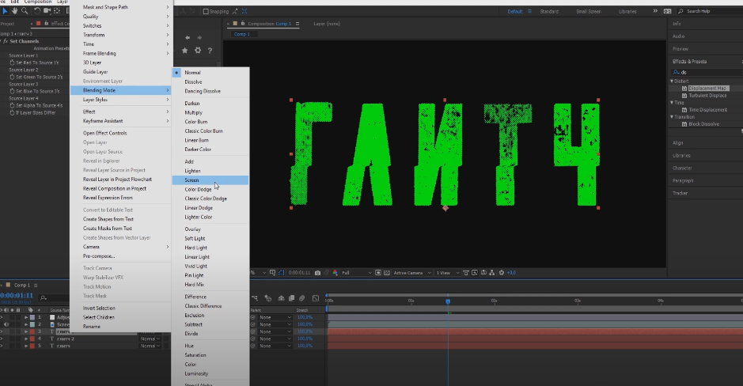Click the reset exposure icon
Viewport: 743px width, 386px height.
(x=502, y=273)
